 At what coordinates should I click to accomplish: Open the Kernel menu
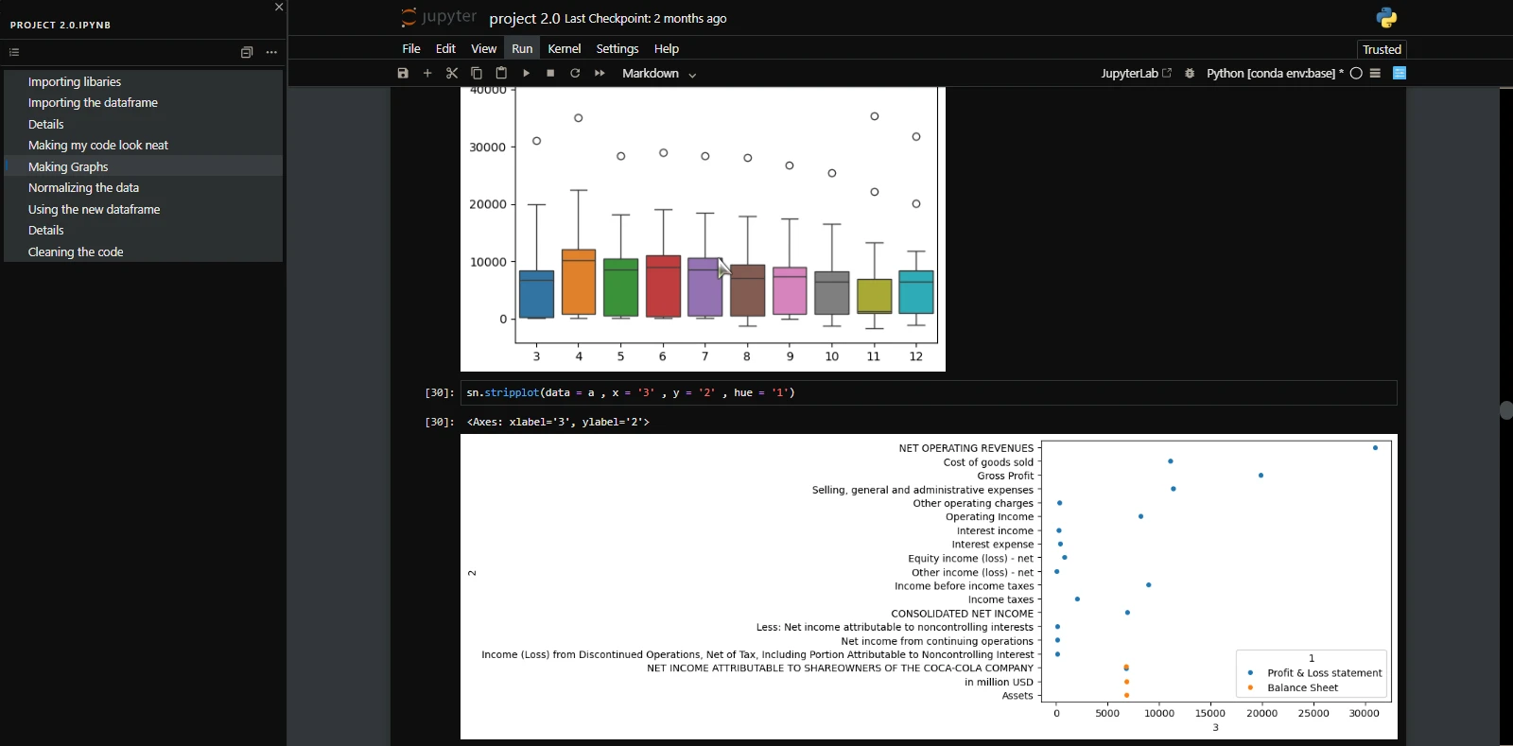click(x=564, y=49)
